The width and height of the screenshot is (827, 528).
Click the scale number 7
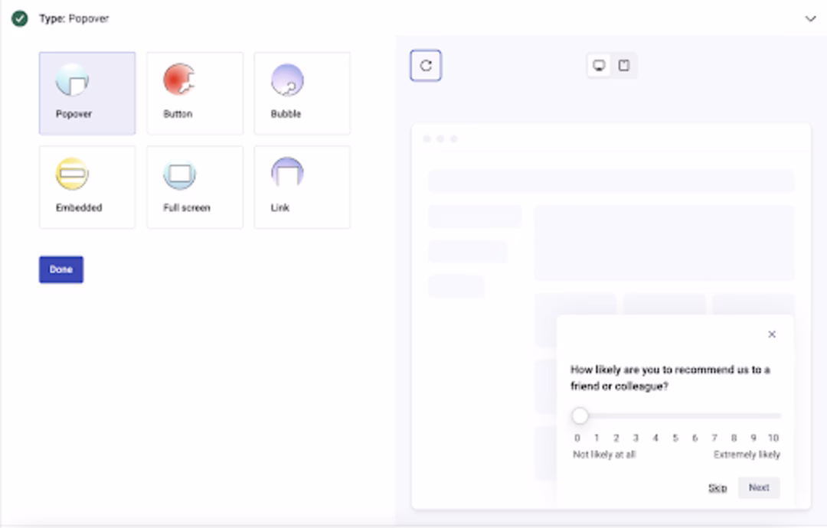pyautogui.click(x=714, y=438)
